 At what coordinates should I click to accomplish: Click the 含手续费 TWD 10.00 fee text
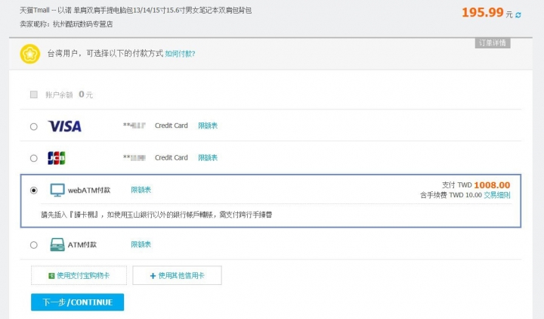pyautogui.click(x=451, y=195)
